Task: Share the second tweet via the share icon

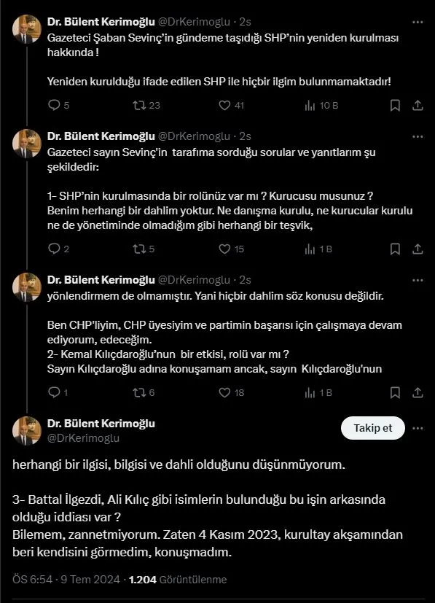Action: pyautogui.click(x=418, y=250)
